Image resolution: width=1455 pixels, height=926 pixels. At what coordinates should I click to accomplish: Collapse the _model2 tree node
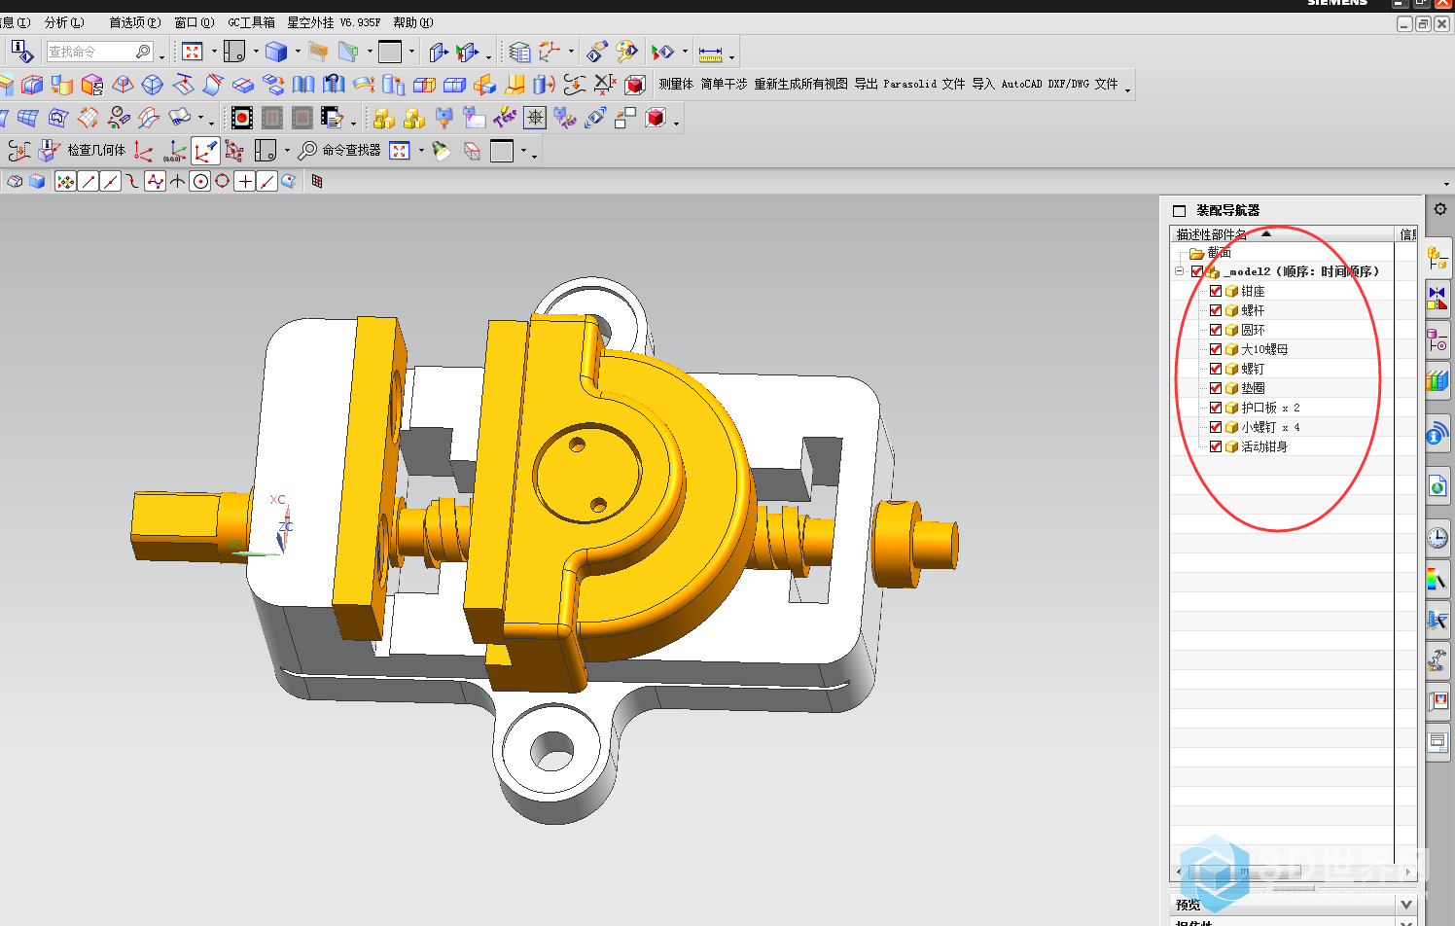1180,271
